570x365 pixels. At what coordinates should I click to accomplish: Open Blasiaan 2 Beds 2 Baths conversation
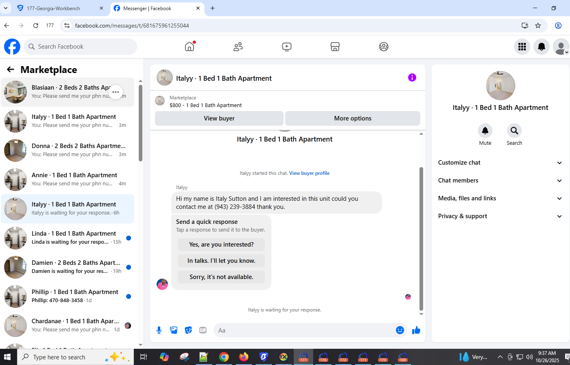(67, 92)
